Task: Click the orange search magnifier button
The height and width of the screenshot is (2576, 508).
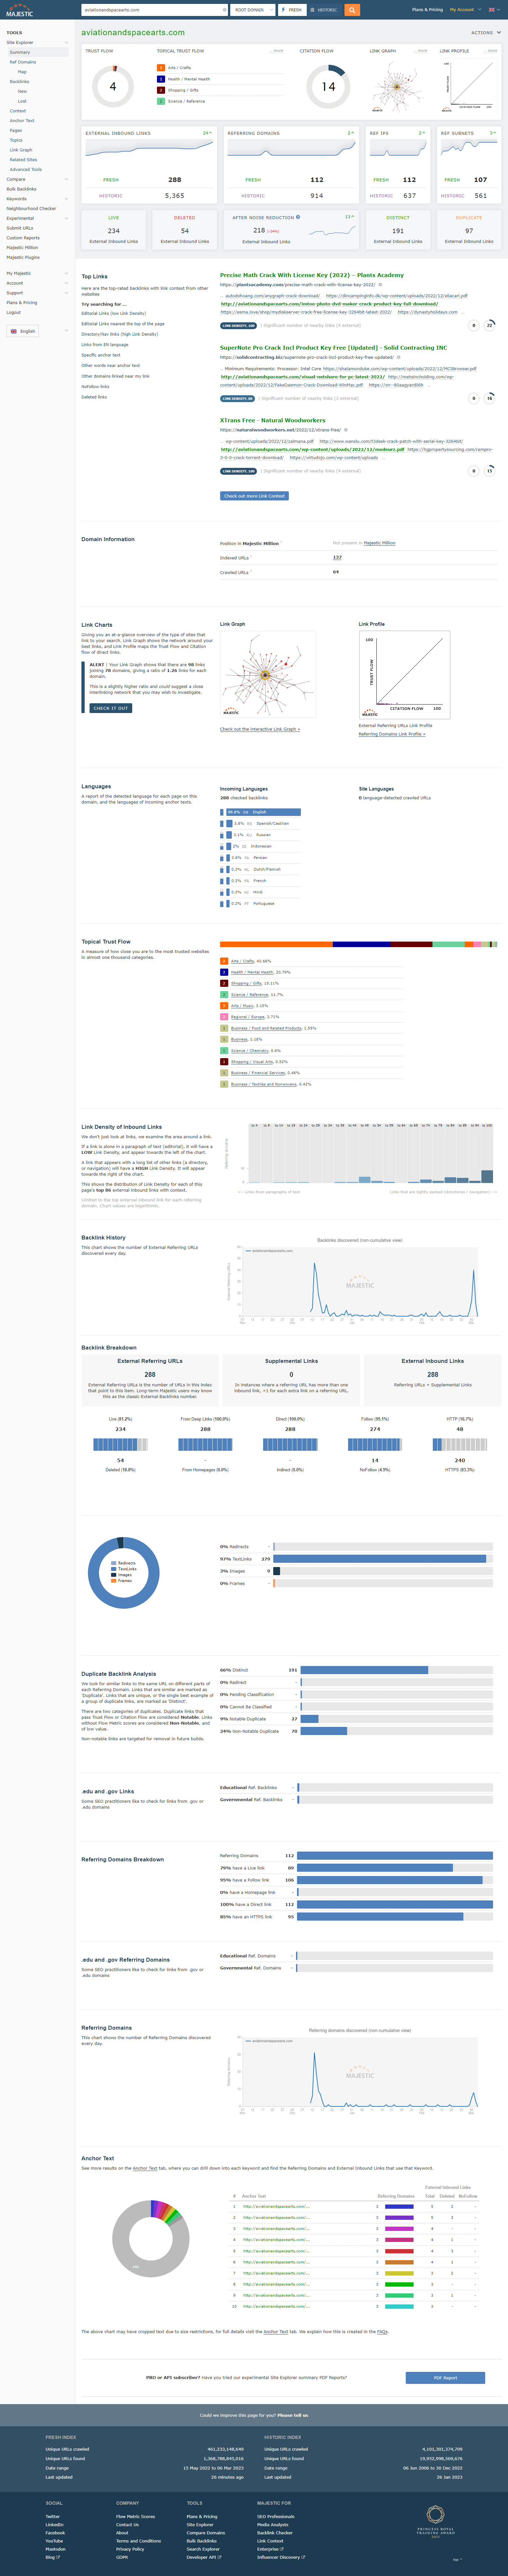Action: click(352, 10)
